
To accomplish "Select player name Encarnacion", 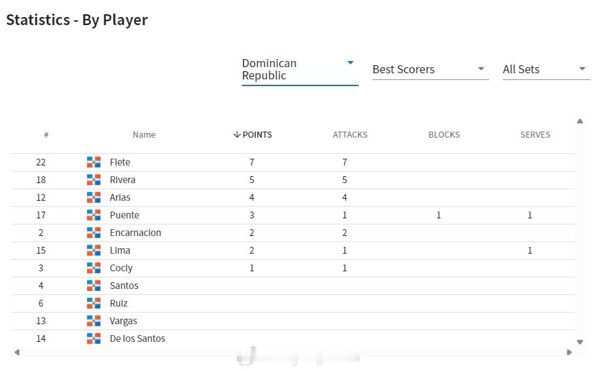I will [135, 233].
